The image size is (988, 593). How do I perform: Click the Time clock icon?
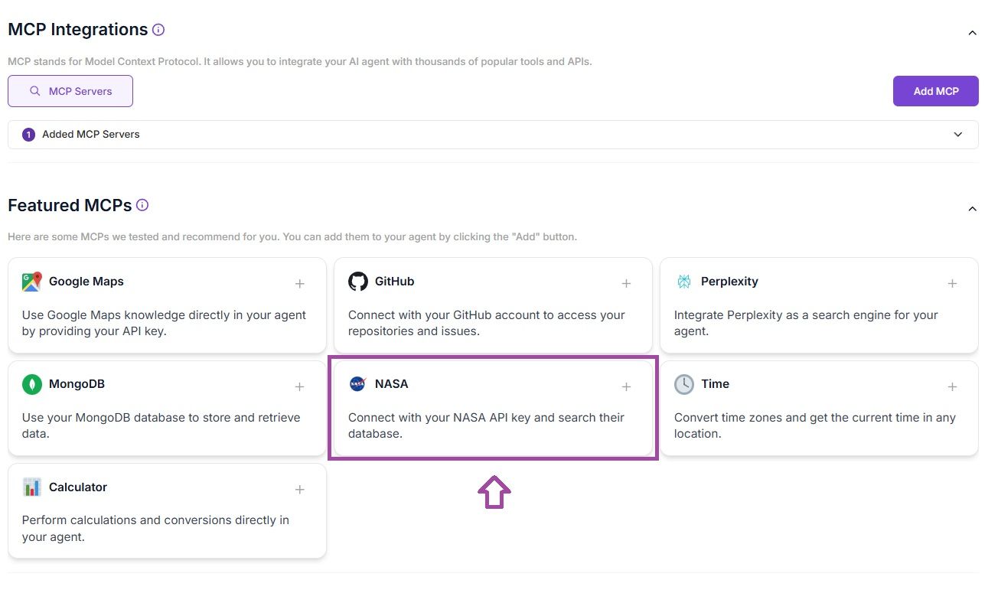click(x=684, y=384)
